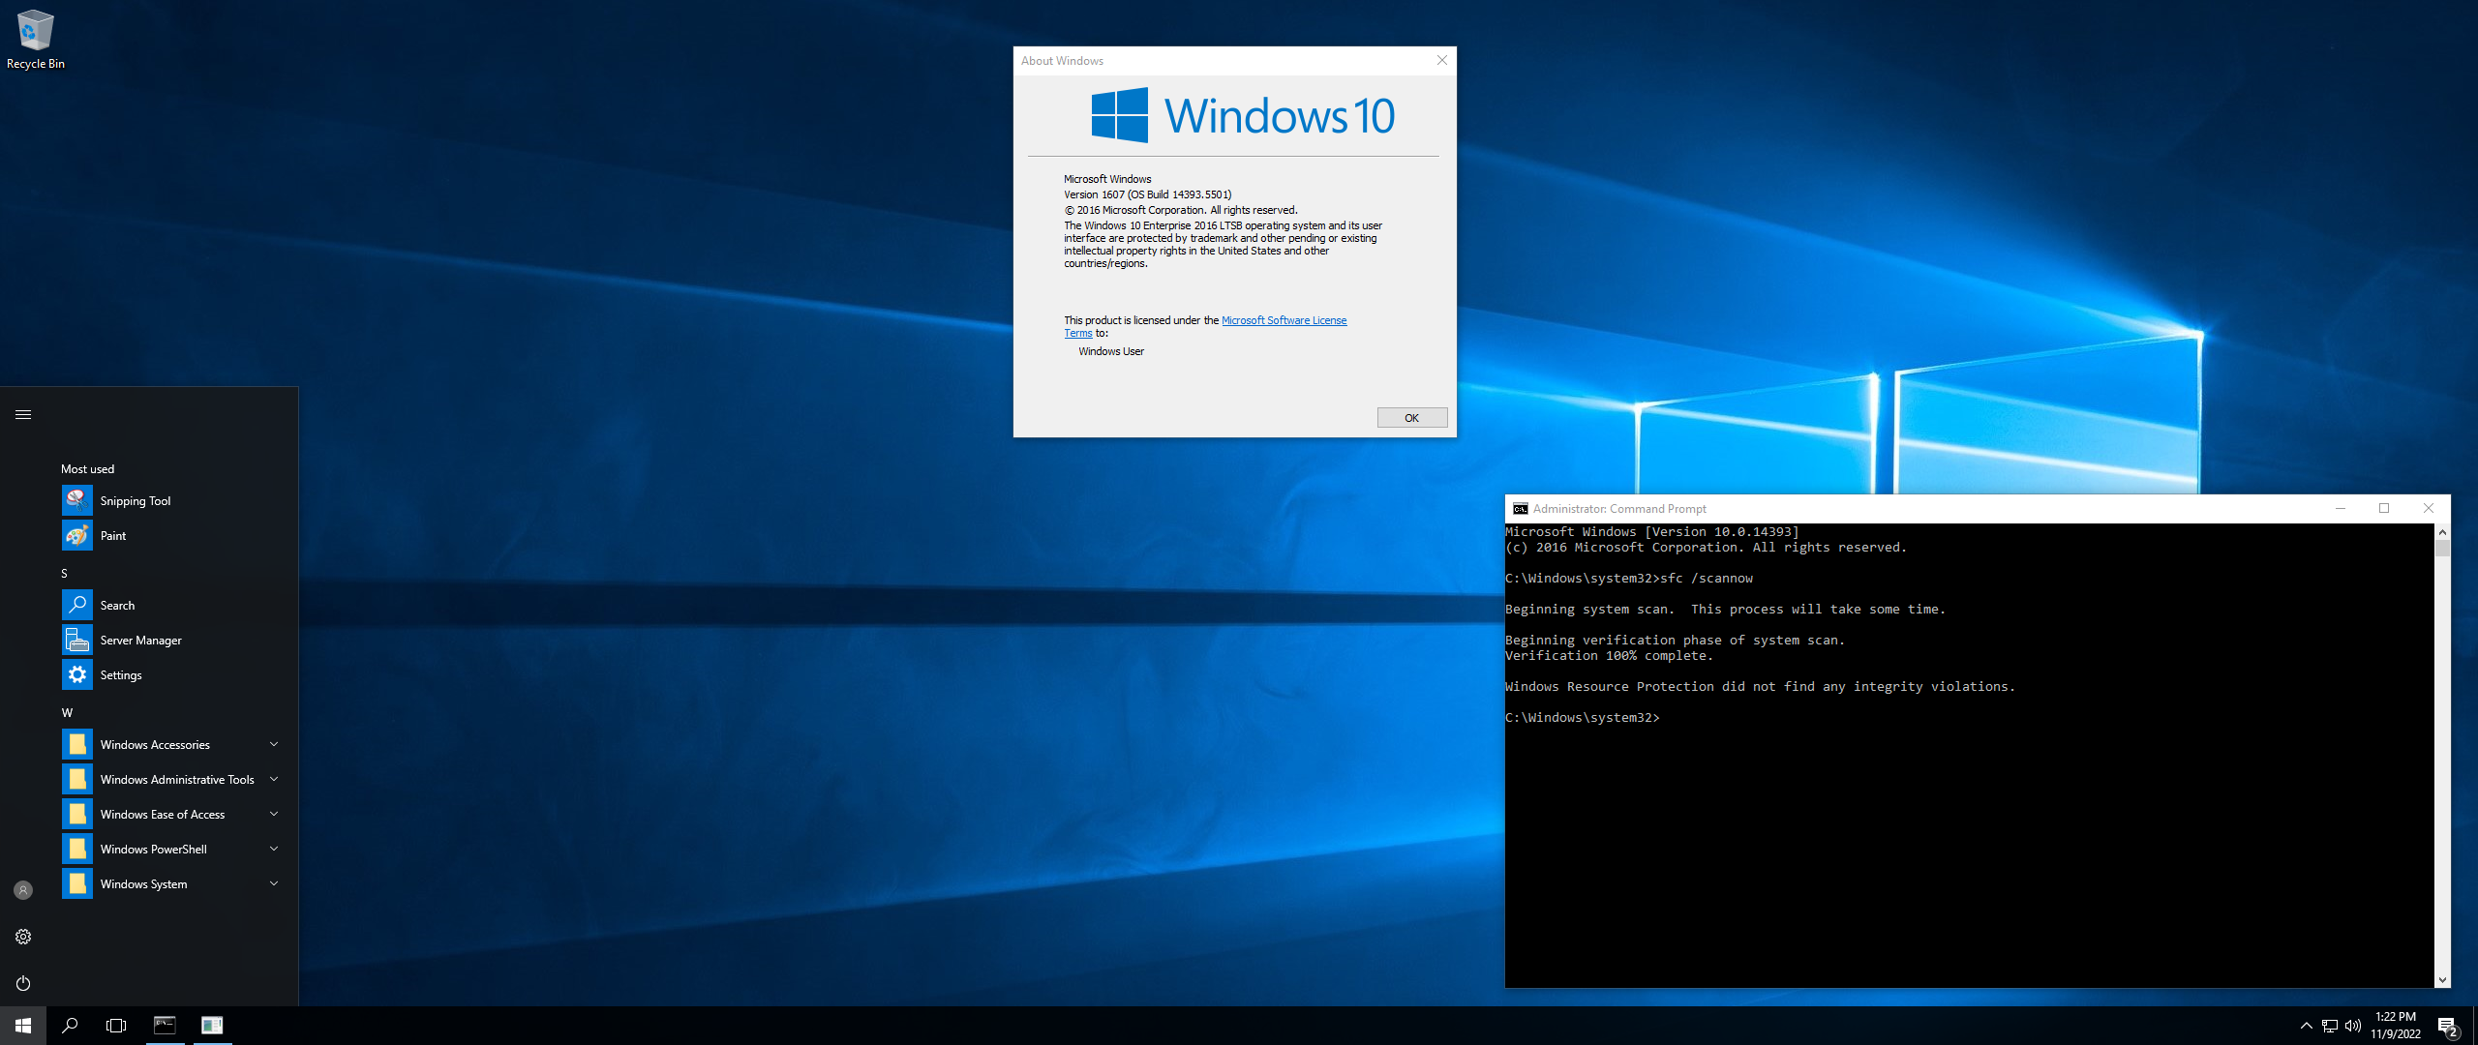This screenshot has width=2478, height=1045.
Task: Open Settings gear in Start sidebar
Action: [x=23, y=937]
